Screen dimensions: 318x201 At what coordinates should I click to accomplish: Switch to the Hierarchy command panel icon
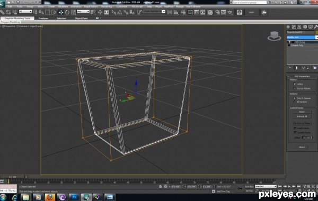(x=299, y=27)
